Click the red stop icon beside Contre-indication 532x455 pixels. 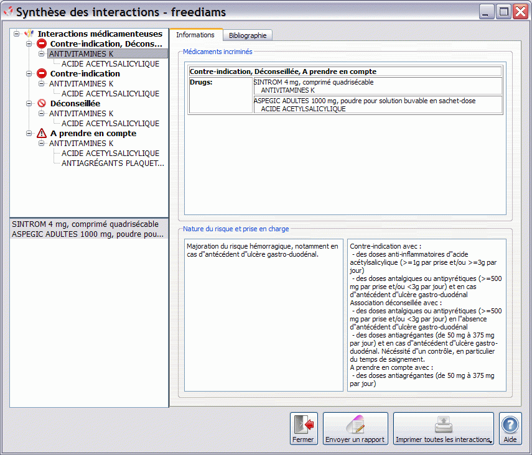42,73
